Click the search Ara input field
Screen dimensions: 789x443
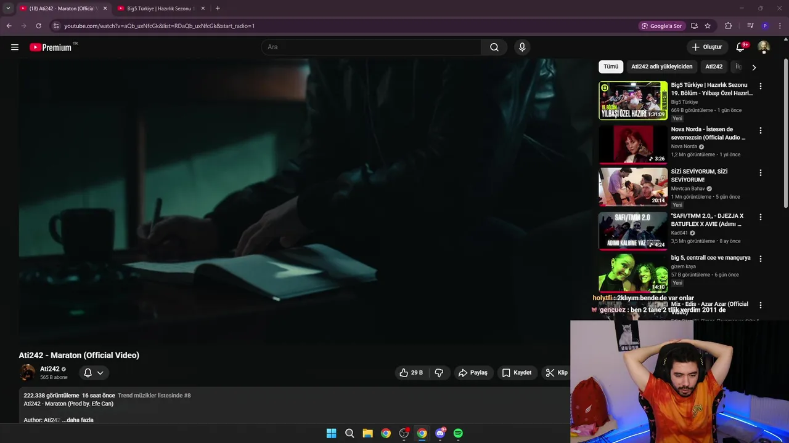[372, 47]
